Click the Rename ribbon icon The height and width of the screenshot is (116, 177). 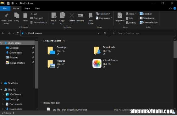[x=80, y=15]
